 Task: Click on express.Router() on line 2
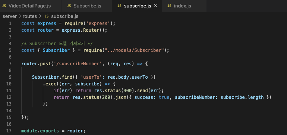coord(83,30)
